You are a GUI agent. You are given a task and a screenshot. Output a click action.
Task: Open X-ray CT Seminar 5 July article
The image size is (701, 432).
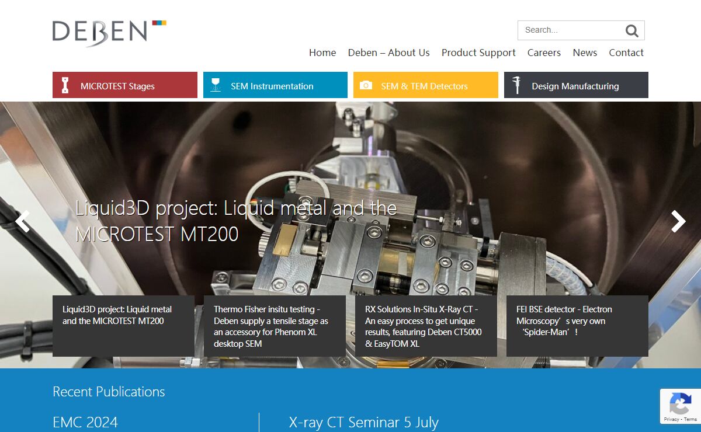coord(363,422)
